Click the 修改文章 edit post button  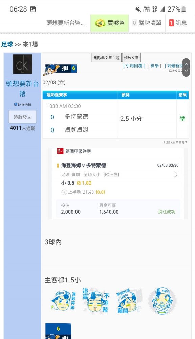tap(131, 58)
